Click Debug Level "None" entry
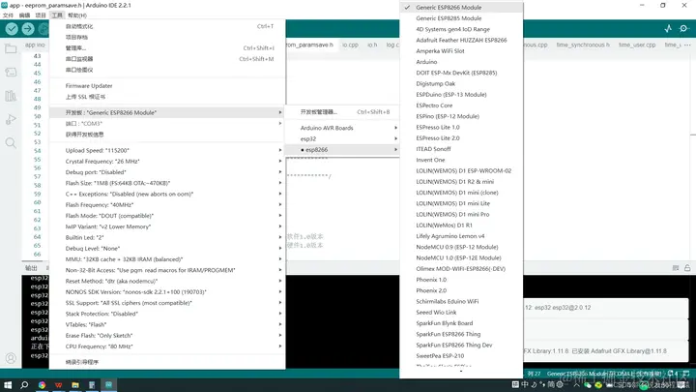Screen dimensions: 696x392 click(x=167, y=249)
